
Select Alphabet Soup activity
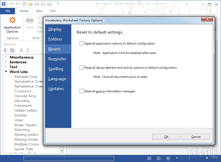coord(26,77)
